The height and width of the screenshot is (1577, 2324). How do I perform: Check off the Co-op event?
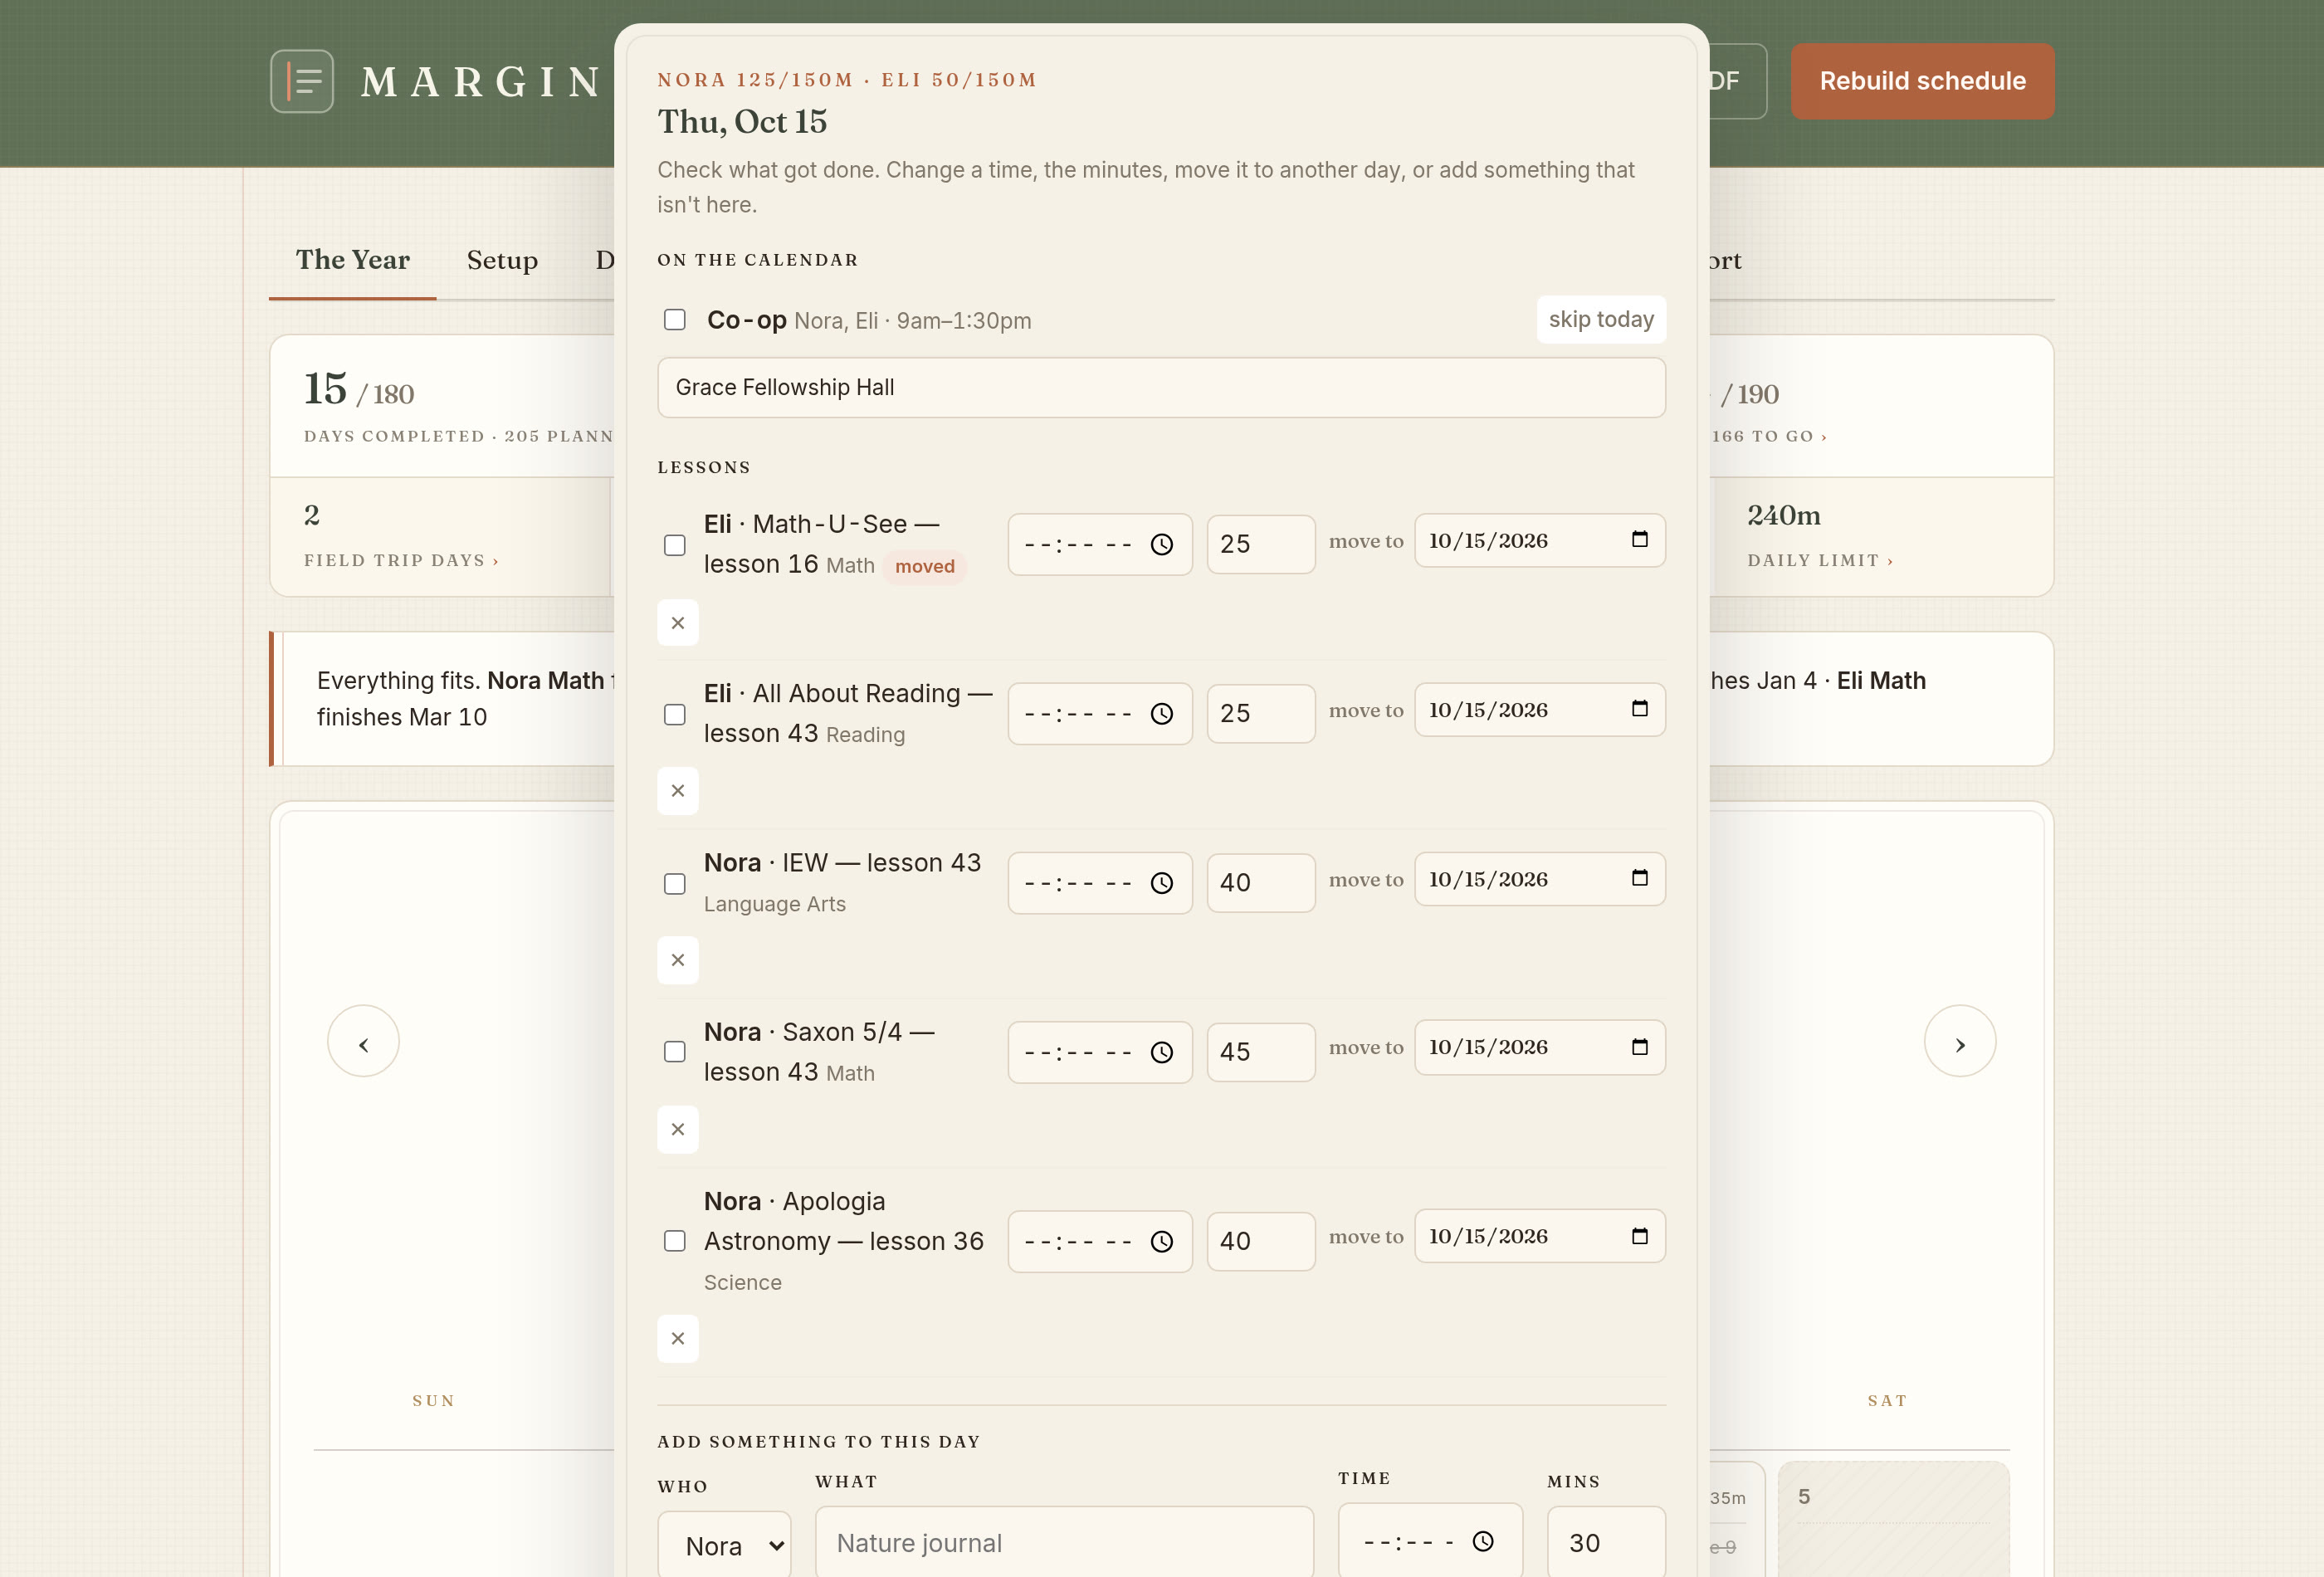point(675,319)
